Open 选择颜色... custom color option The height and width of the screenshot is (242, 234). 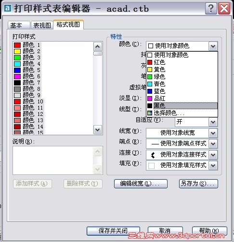(x=182, y=113)
